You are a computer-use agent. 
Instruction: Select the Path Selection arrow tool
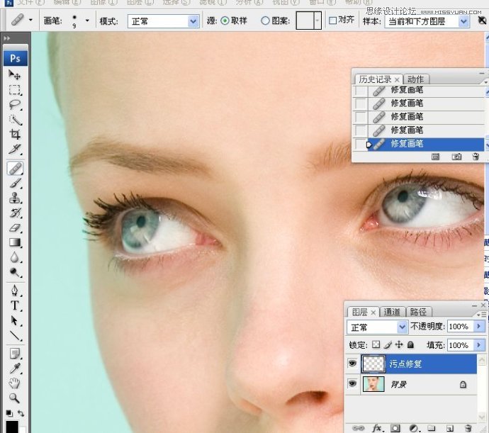click(14, 320)
